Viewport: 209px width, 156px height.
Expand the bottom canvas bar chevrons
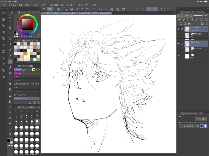pyautogui.click(x=43, y=155)
